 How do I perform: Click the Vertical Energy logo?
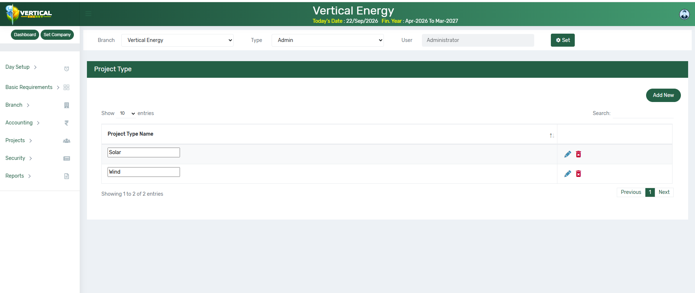29,14
